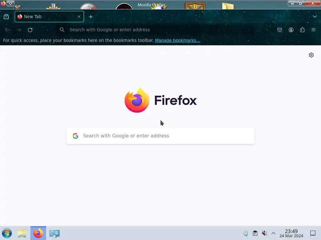Expand the list all tabs chevron

click(315, 17)
